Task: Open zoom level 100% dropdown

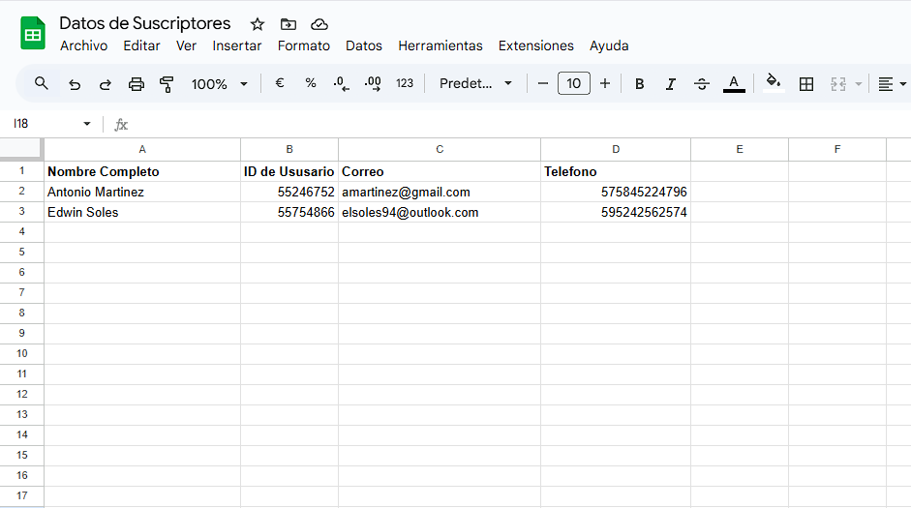Action: click(220, 84)
